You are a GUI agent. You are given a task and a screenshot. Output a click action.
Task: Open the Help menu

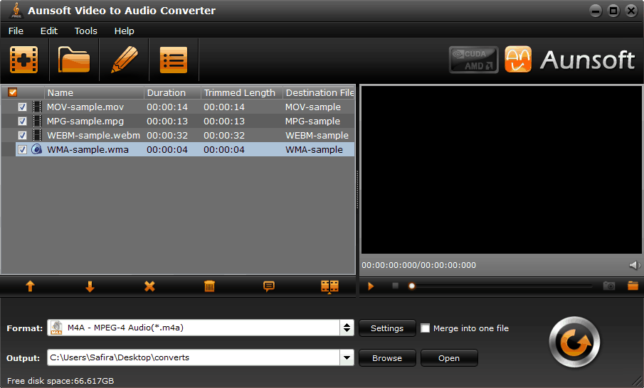(124, 31)
